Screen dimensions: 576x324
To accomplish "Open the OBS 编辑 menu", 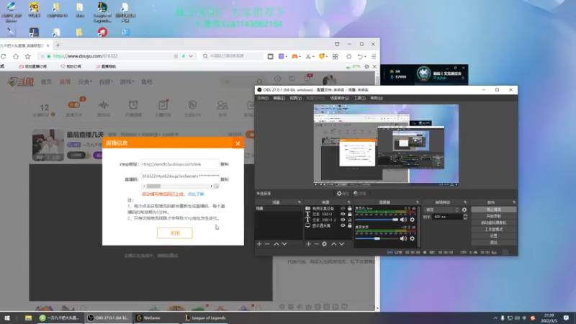I will pos(279,98).
